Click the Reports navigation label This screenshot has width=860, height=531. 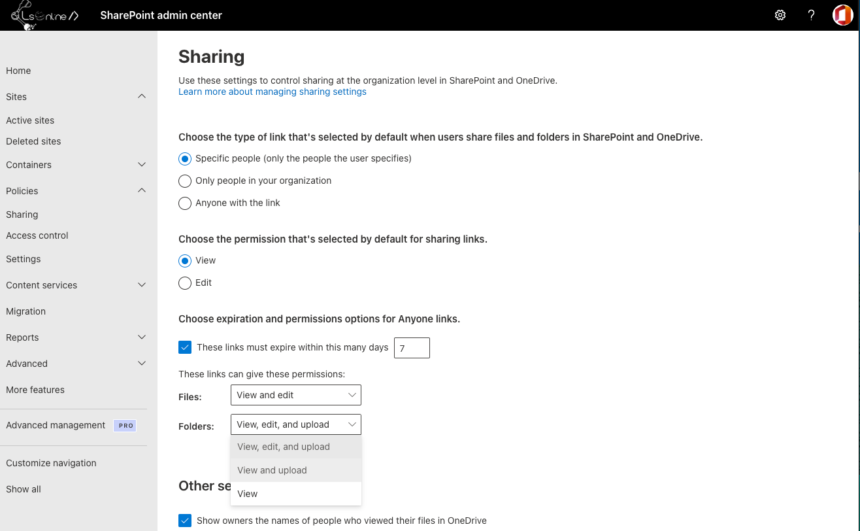coord(22,337)
